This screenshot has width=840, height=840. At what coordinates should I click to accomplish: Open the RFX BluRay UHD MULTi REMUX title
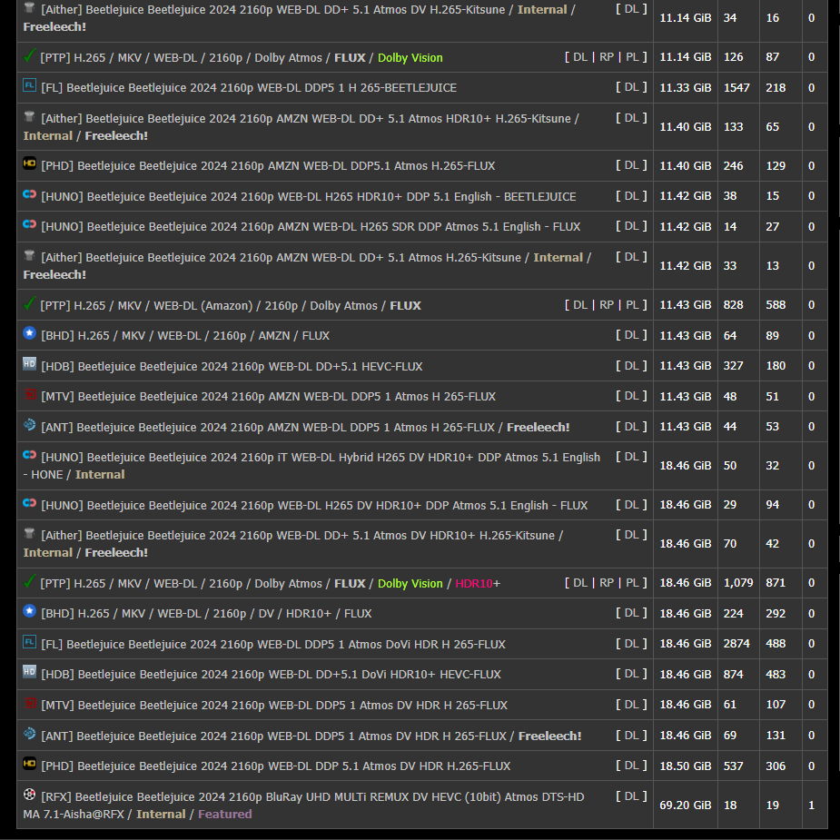pyautogui.click(x=303, y=805)
